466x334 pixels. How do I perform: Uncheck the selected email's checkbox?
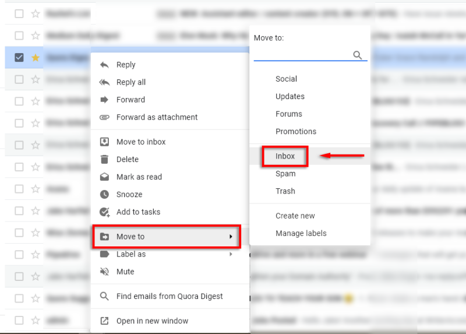(x=19, y=57)
